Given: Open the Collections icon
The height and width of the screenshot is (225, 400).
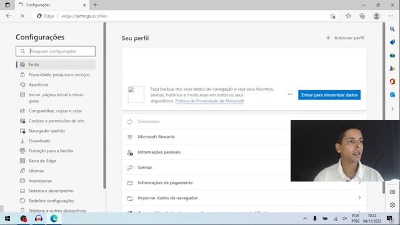Looking at the screenshot, I should click(362, 16).
